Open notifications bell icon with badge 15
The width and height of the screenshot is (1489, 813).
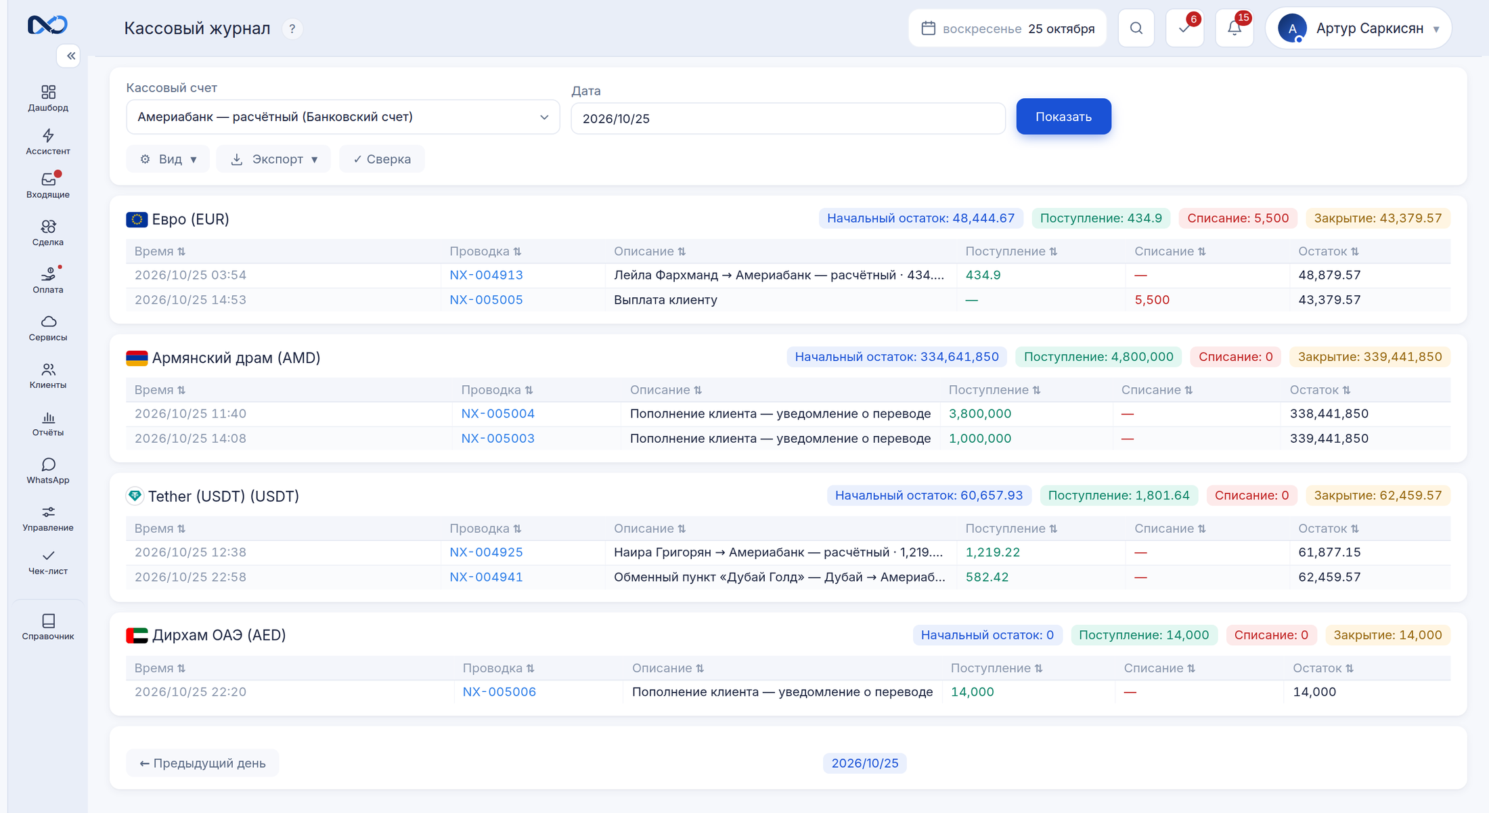(1235, 28)
